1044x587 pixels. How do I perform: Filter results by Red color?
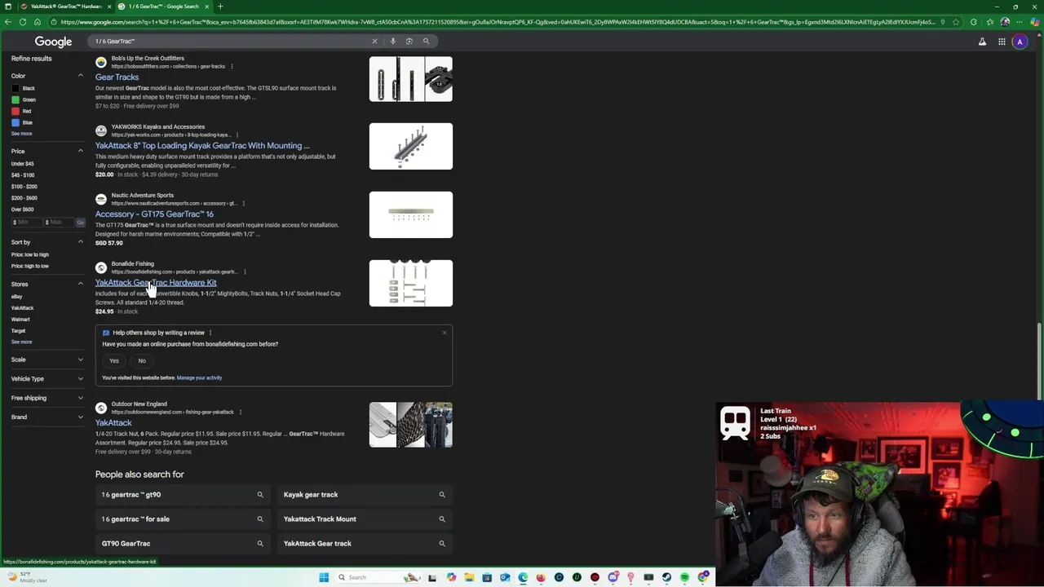click(x=22, y=111)
